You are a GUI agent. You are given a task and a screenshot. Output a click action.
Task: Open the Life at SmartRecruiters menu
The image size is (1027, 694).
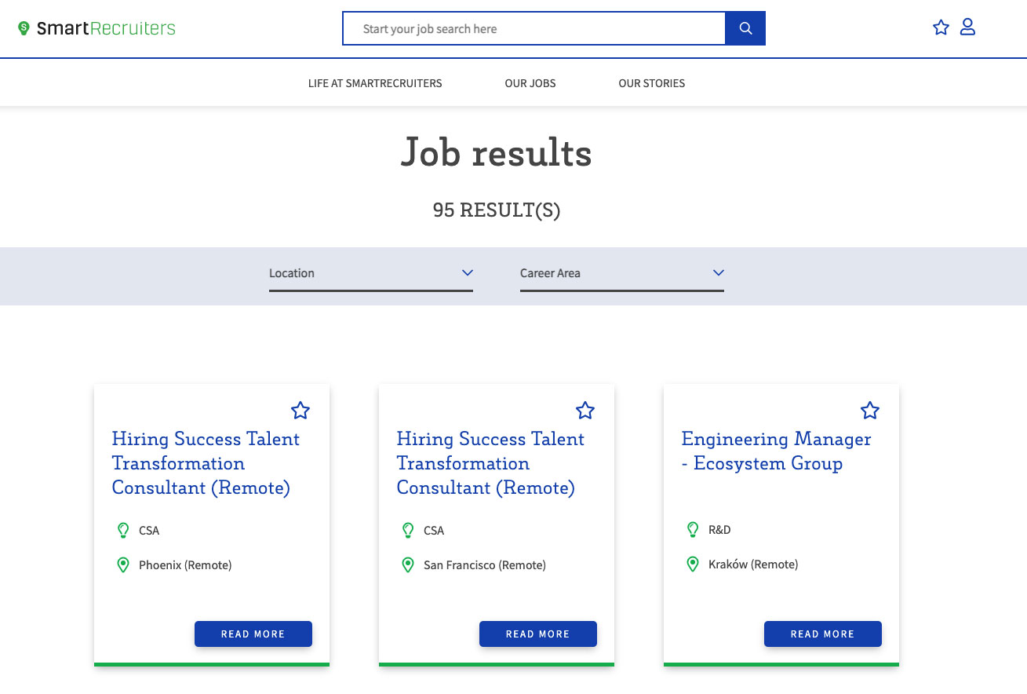[375, 83]
